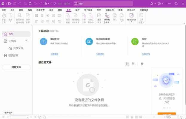Viewport: 186px width, 119px height.
Task: Click the JavaScript ribbon icon
Action: [131, 16]
